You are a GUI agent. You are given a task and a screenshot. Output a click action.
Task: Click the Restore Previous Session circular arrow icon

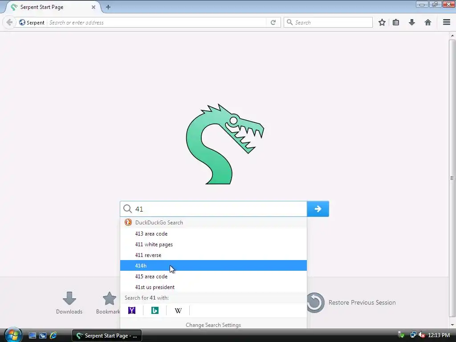point(315,302)
